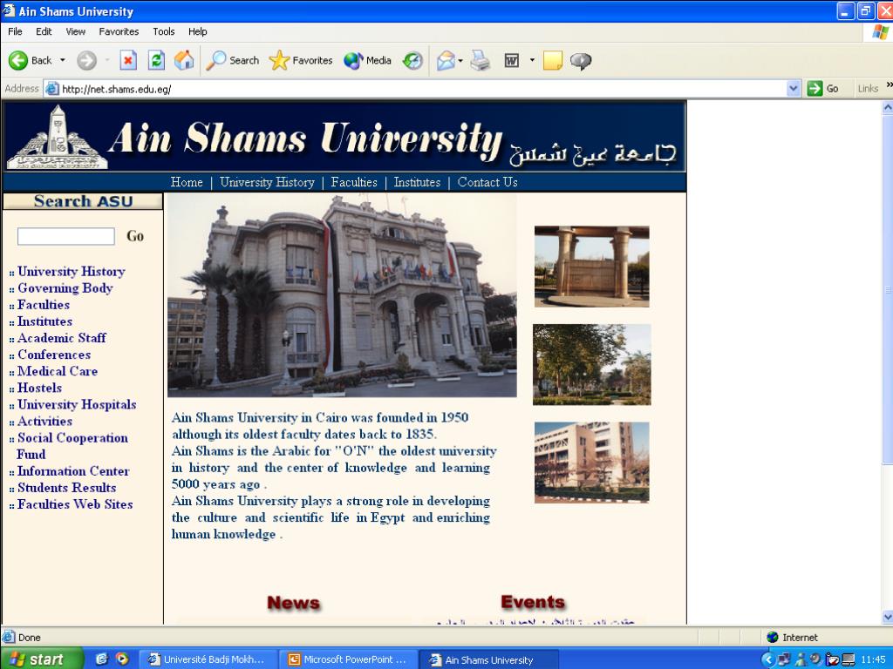Open History toolbar icon

point(412,60)
